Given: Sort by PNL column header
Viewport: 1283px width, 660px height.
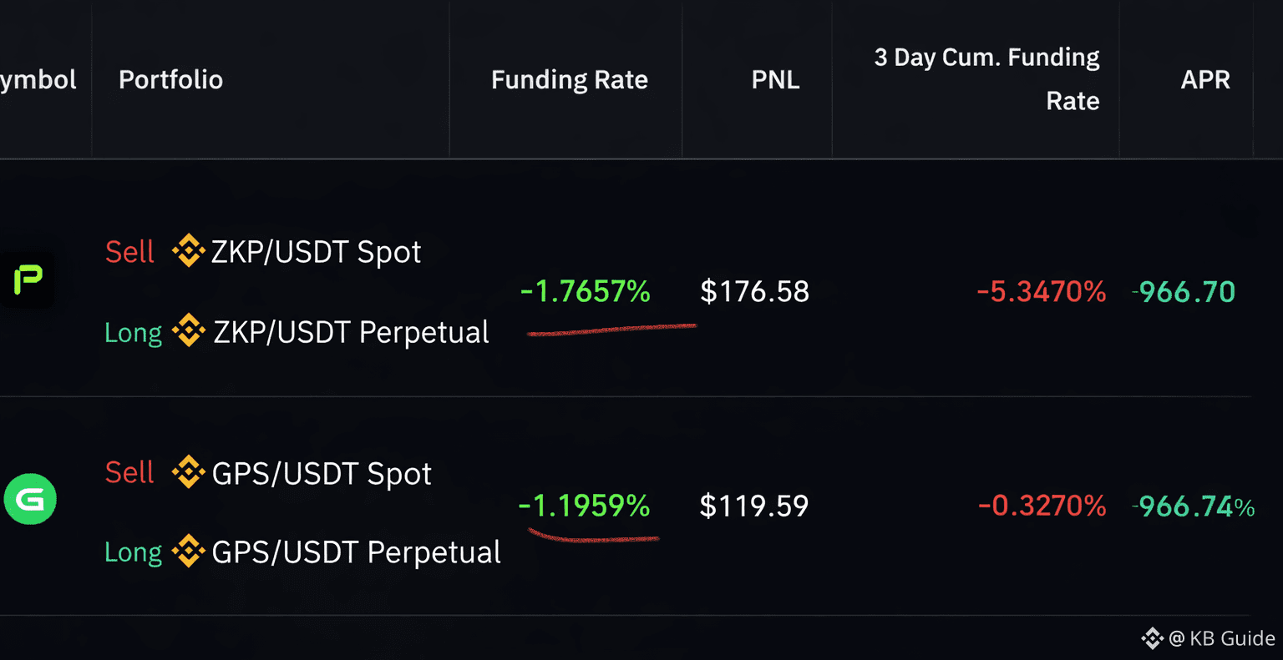Looking at the screenshot, I should 775,80.
